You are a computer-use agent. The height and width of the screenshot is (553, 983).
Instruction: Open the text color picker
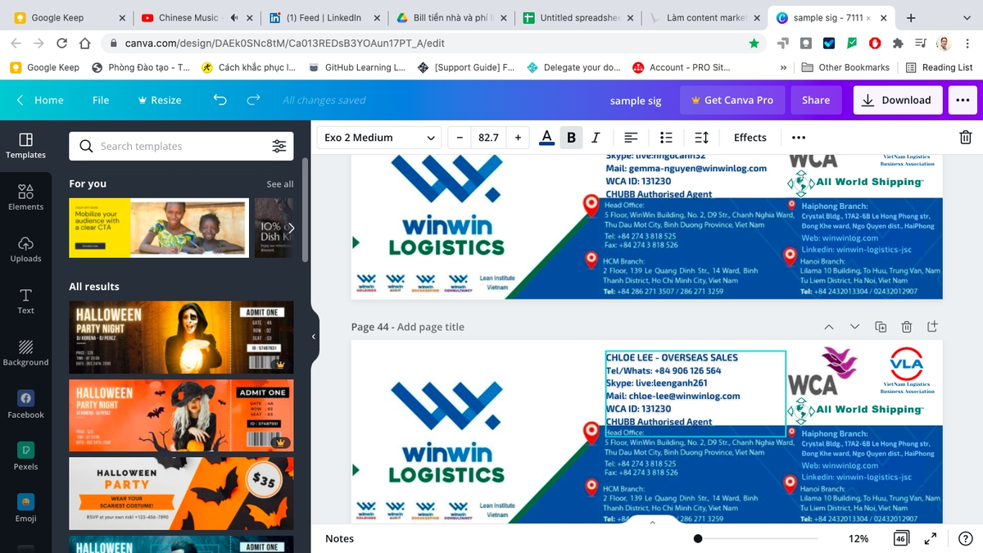pos(546,138)
